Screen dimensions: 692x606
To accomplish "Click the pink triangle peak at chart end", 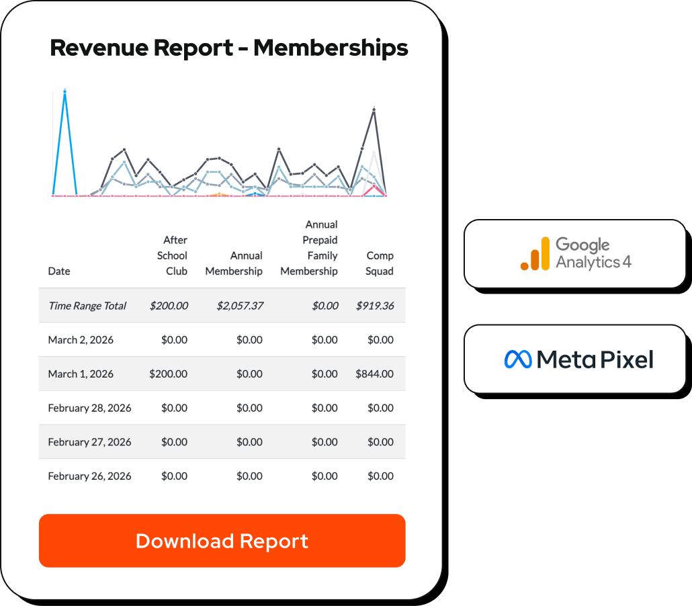I will click(374, 187).
